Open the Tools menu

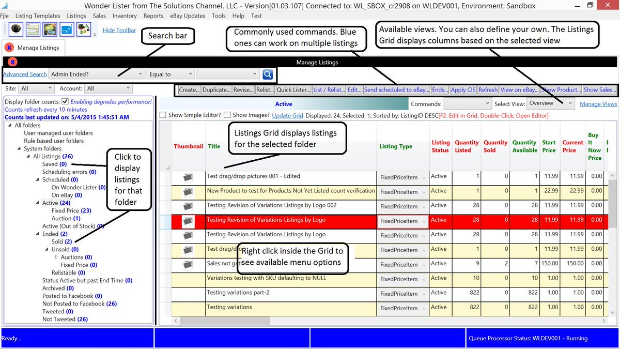click(219, 16)
